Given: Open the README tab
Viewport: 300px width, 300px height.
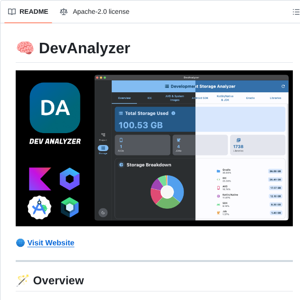Looking at the screenshot, I should click(28, 12).
